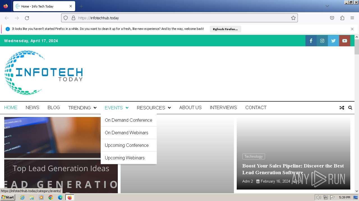Image resolution: width=359 pixels, height=201 pixels.
Task: Launch Microsoft Edge from the taskbar
Action: [60, 197]
